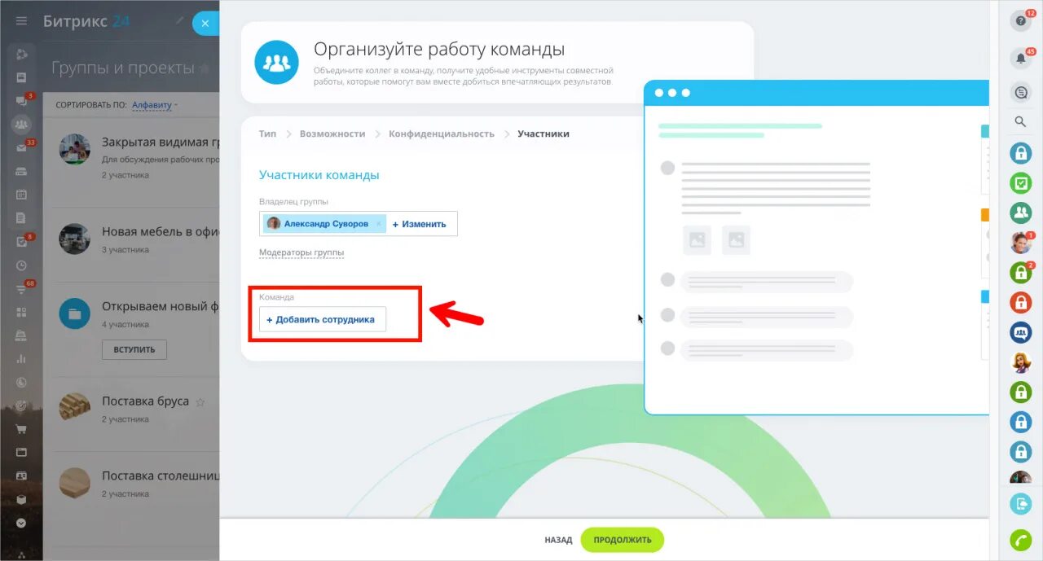Go to the Тип step in the breadcrumb
Viewport: 1043px width, 561px height.
coord(267,134)
